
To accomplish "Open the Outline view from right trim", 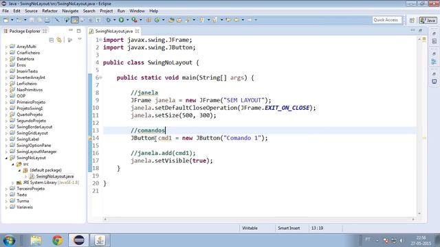I will click(x=434, y=62).
